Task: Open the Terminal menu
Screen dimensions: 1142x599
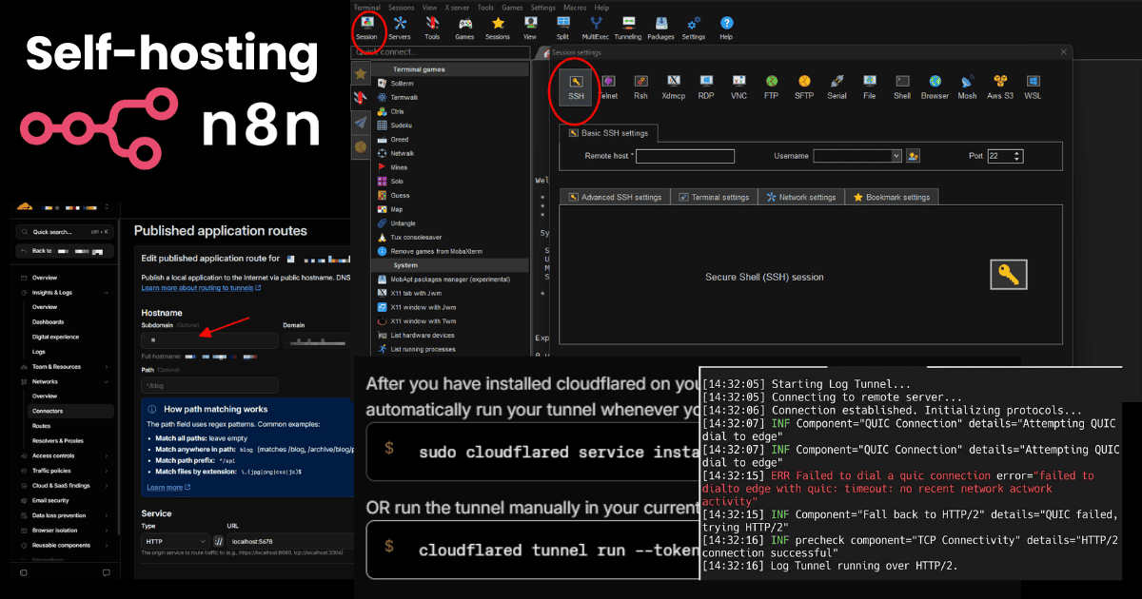Action: [x=366, y=7]
